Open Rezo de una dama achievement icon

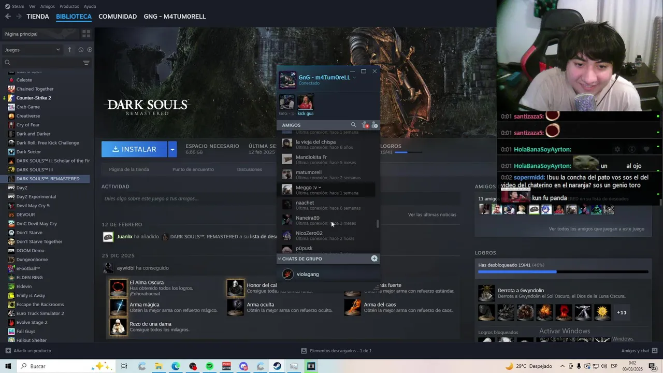point(119,326)
